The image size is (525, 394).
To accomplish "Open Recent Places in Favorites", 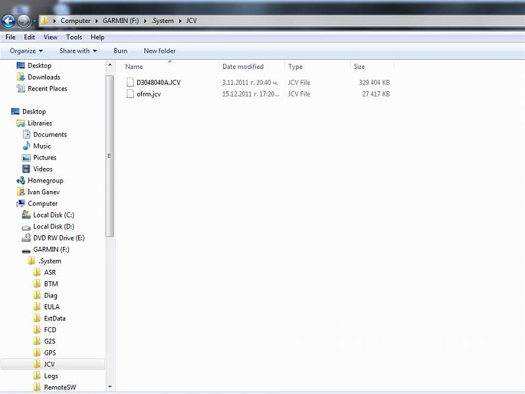I will [47, 89].
